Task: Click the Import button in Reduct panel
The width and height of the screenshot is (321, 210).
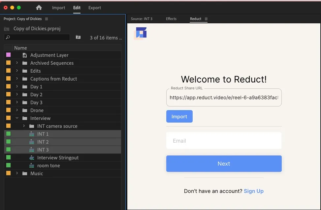Action: pyautogui.click(x=179, y=116)
